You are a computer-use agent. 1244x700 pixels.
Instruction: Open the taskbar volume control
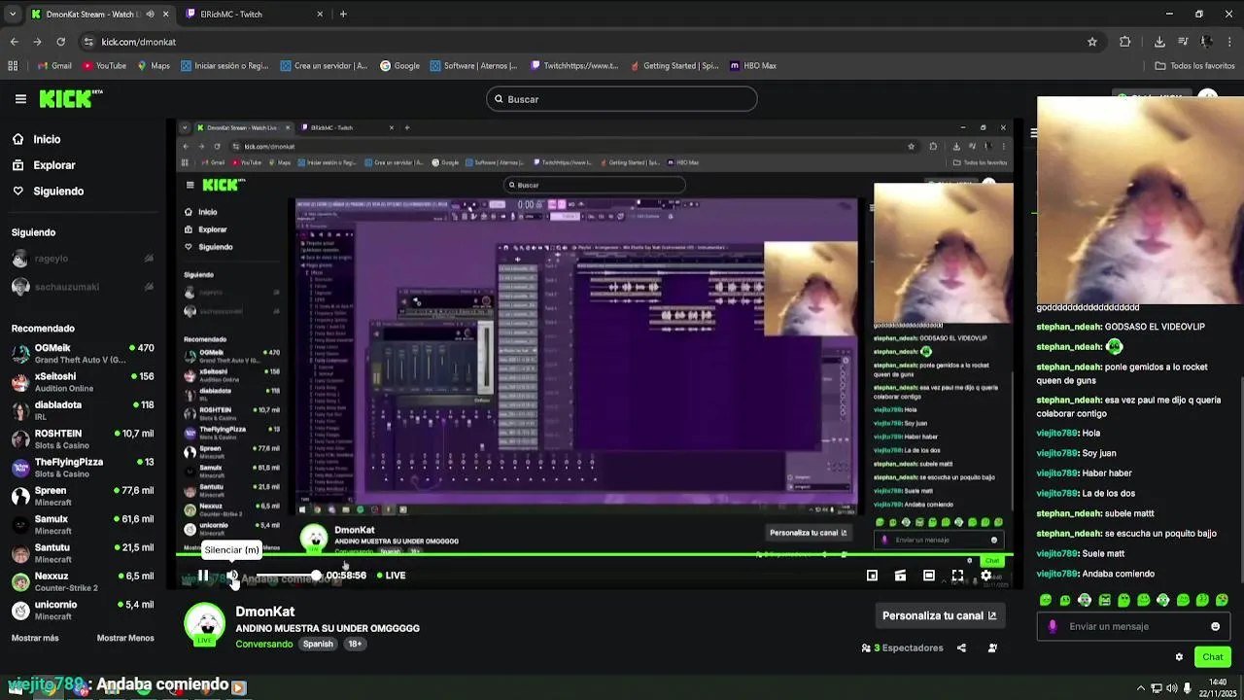pyautogui.click(x=1172, y=688)
